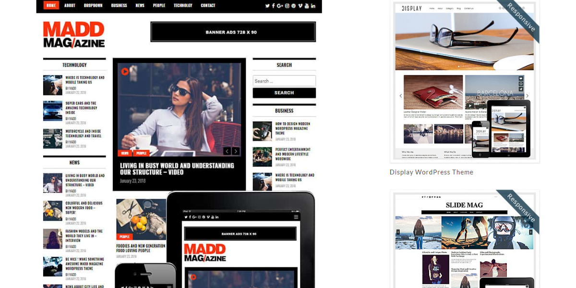Open the Business menu item
This screenshot has height=288, width=576.
(119, 5)
